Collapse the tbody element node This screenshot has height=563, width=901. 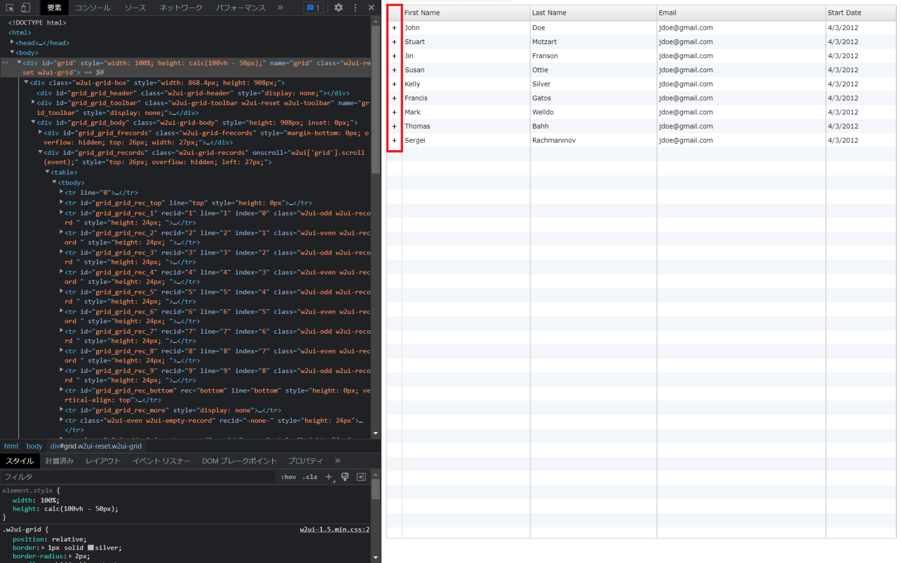pyautogui.click(x=54, y=182)
